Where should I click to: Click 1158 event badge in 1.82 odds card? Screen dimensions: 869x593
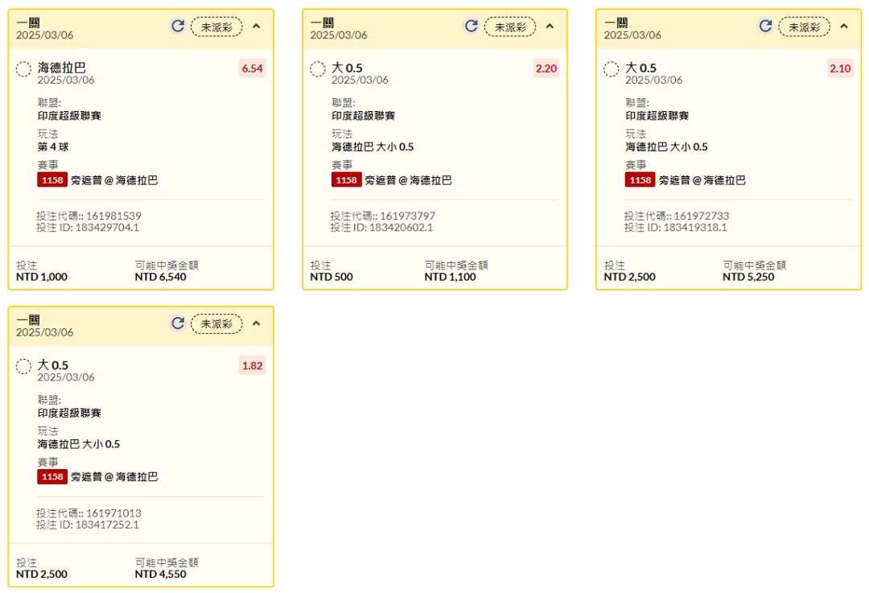(52, 476)
